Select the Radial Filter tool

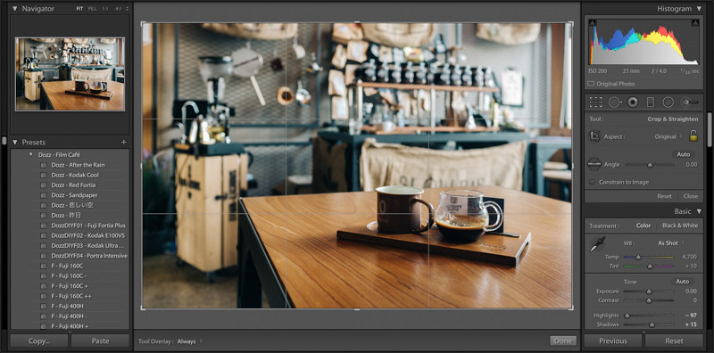[x=668, y=102]
